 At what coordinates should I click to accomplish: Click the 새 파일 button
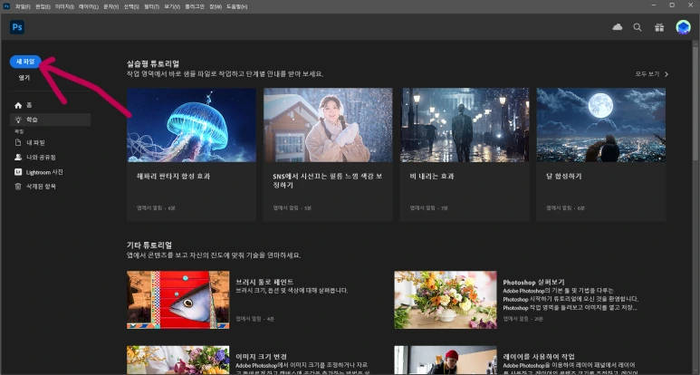pos(25,62)
